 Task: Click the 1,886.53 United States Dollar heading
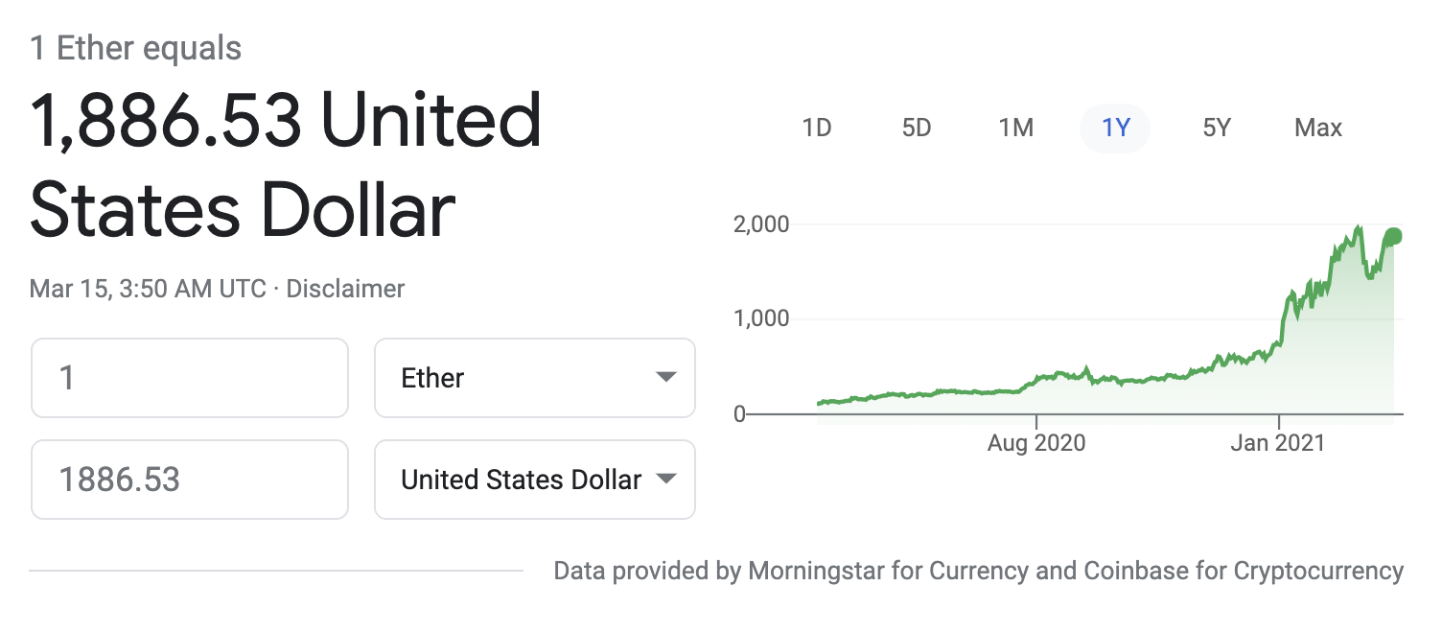(x=286, y=166)
